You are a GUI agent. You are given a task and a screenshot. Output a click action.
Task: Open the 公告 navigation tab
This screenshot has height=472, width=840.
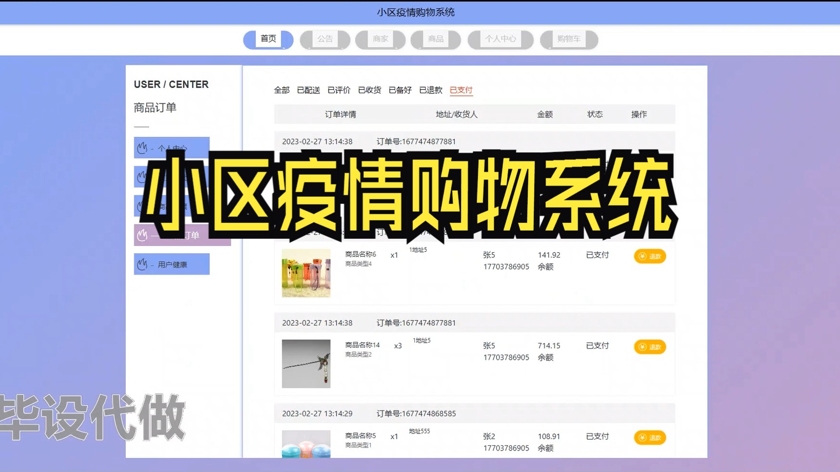click(325, 39)
